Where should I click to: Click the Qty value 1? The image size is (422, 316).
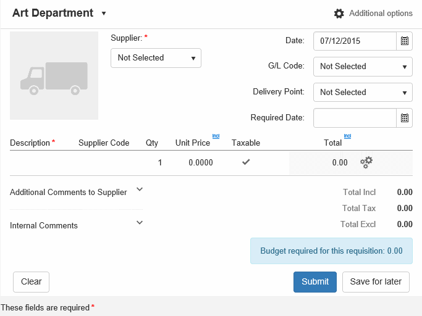pos(160,162)
